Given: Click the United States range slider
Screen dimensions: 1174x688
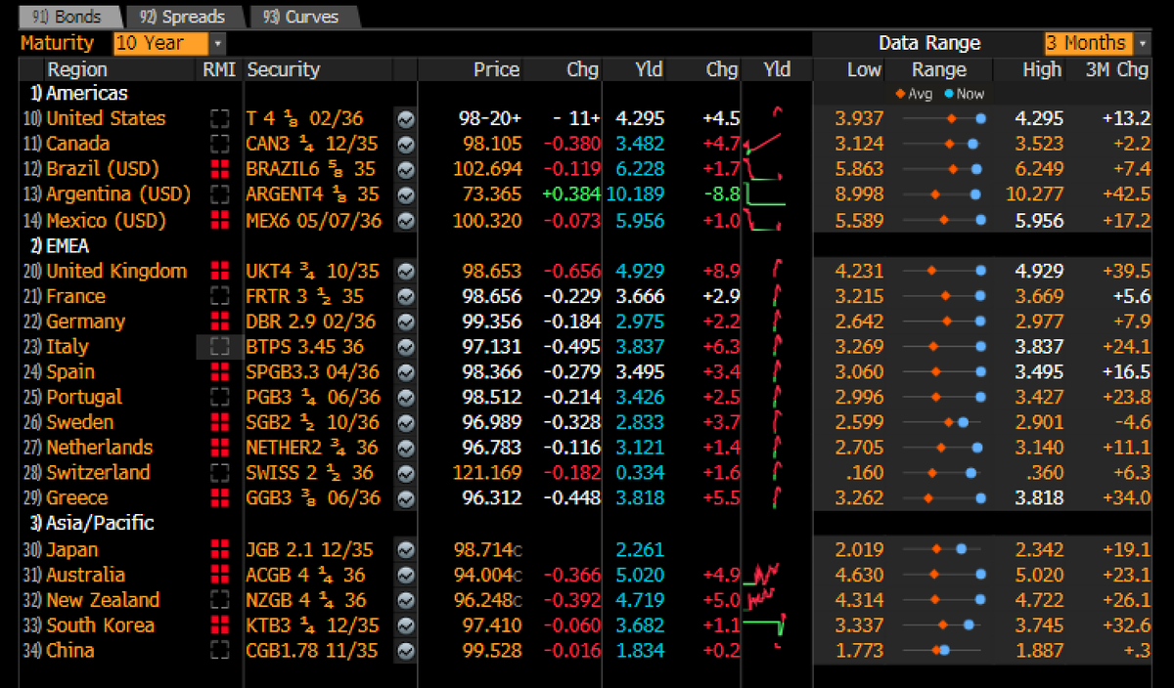Looking at the screenshot, I should point(943,119).
